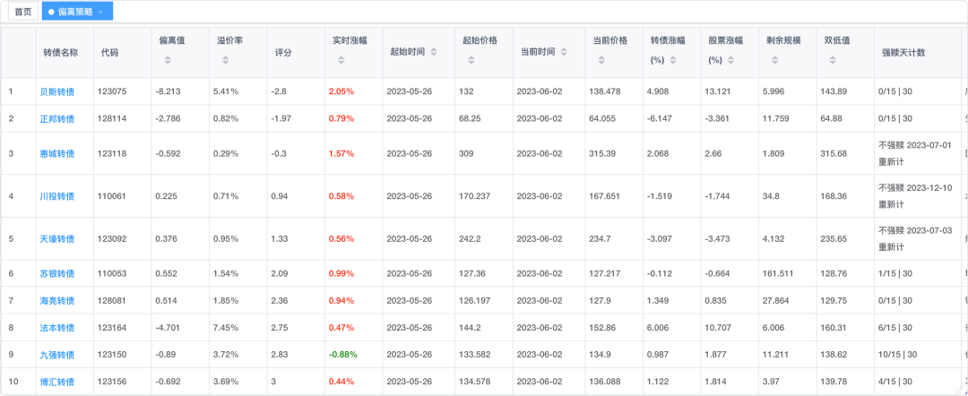This screenshot has width=968, height=396.
Task: Click the green -0.88% value
Action: [342, 355]
